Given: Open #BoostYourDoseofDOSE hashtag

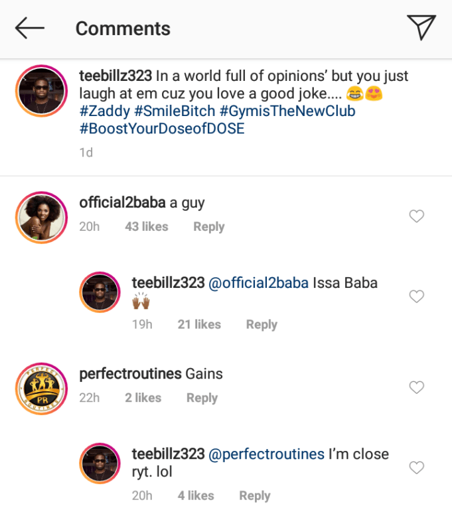Looking at the screenshot, I should [162, 128].
